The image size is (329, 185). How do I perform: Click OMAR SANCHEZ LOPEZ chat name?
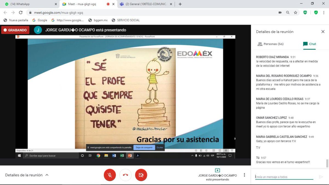[x=271, y=118]
